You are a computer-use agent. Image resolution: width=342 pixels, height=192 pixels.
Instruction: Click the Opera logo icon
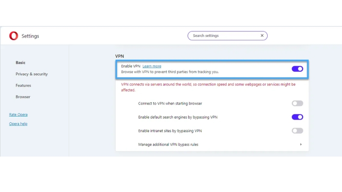pyautogui.click(x=14, y=36)
